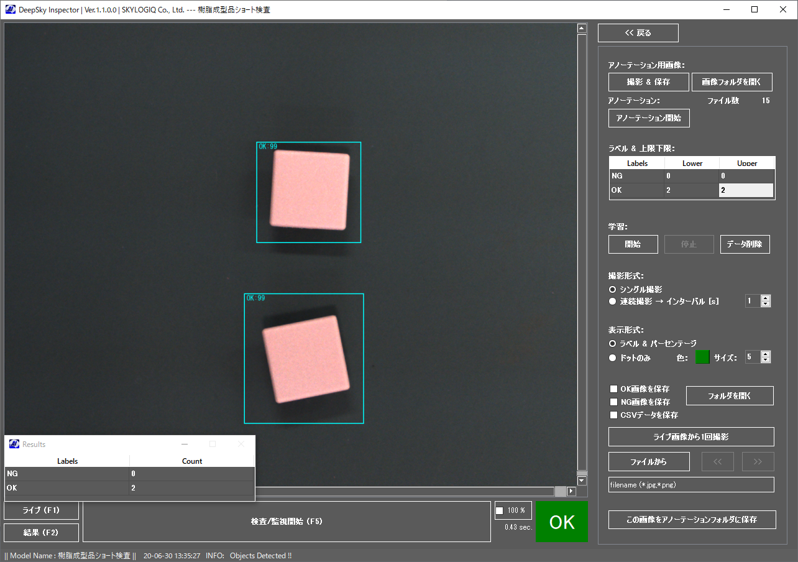The height and width of the screenshot is (562, 798).
Task: Decrease the dot サイズ stepper
Action: click(766, 360)
